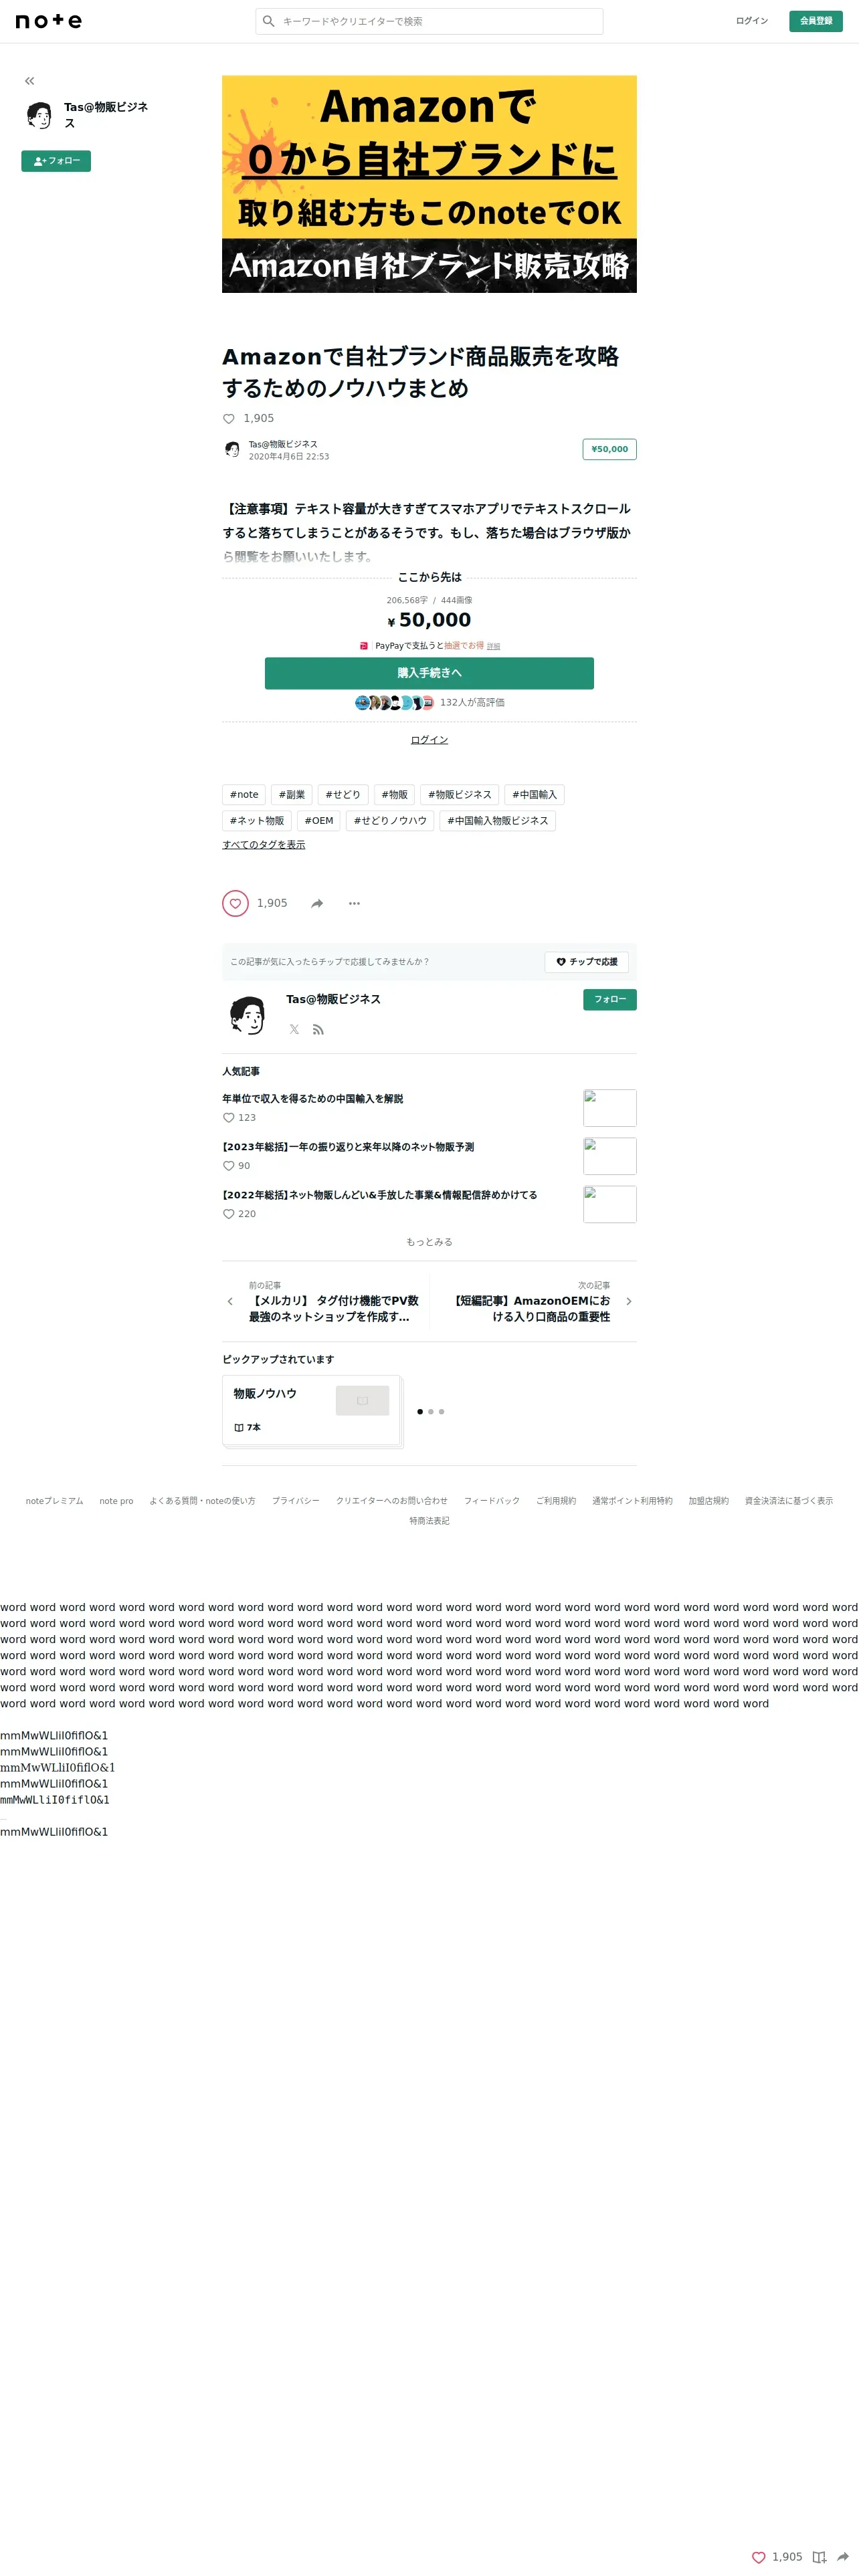Image resolution: width=859 pixels, height=2576 pixels.
Task: Open thumbnail of 年単位で収入 article
Action: 610,1108
